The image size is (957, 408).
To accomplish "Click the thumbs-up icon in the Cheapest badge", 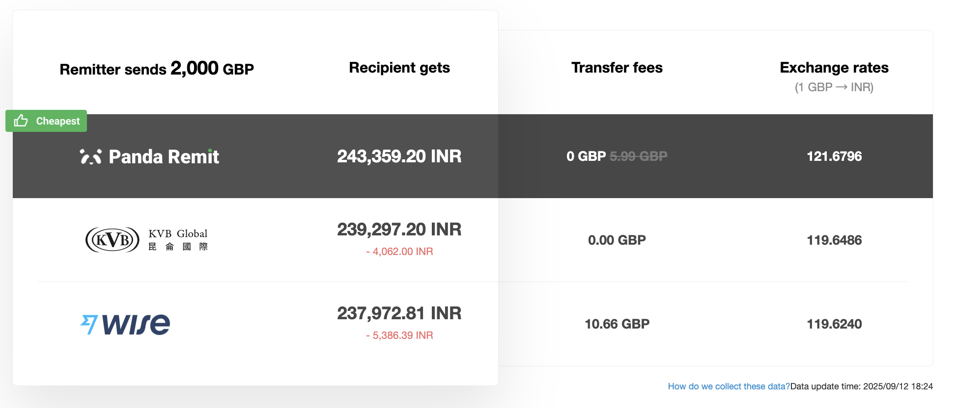I will pyautogui.click(x=22, y=121).
